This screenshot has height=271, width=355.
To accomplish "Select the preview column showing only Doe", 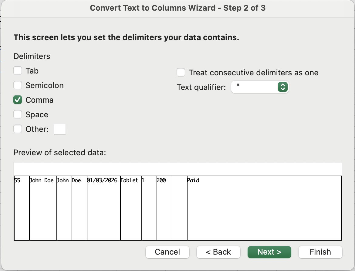I will tap(79, 207).
